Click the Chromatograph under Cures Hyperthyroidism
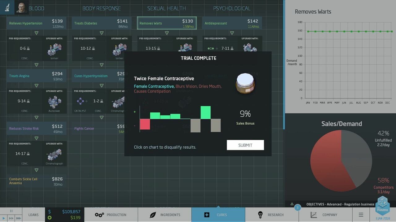 coord(118,102)
